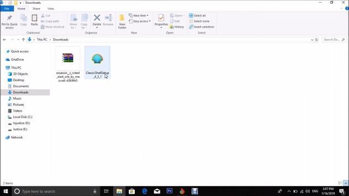This screenshot has height=196, width=349.
Task: Launch Microsoft Edge from taskbar
Action: pyautogui.click(x=145, y=191)
